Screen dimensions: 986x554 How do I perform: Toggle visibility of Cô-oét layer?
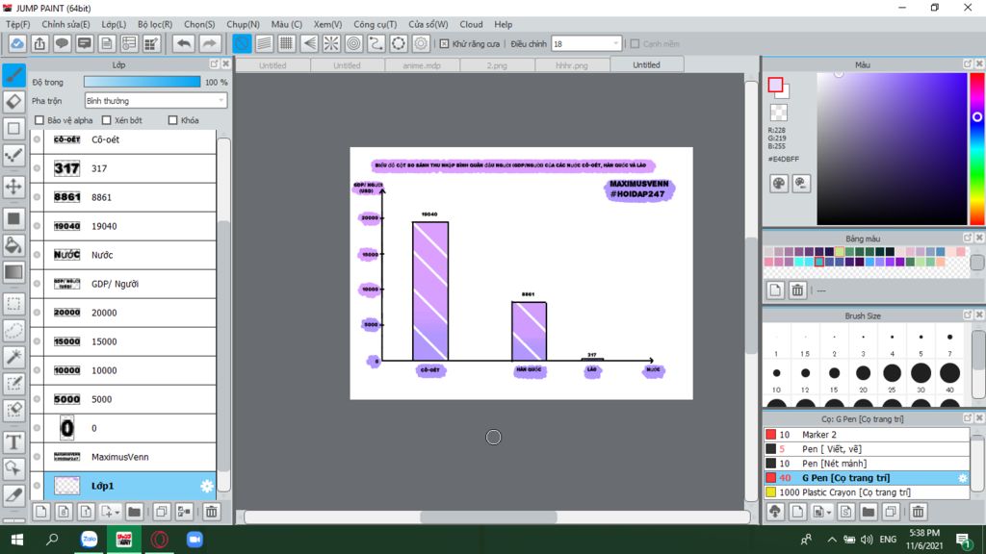38,139
